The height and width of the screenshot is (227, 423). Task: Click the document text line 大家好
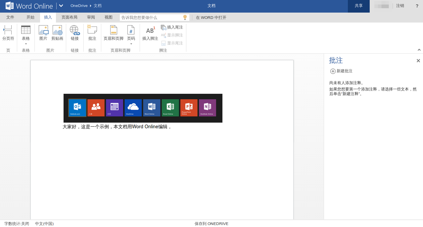click(117, 127)
